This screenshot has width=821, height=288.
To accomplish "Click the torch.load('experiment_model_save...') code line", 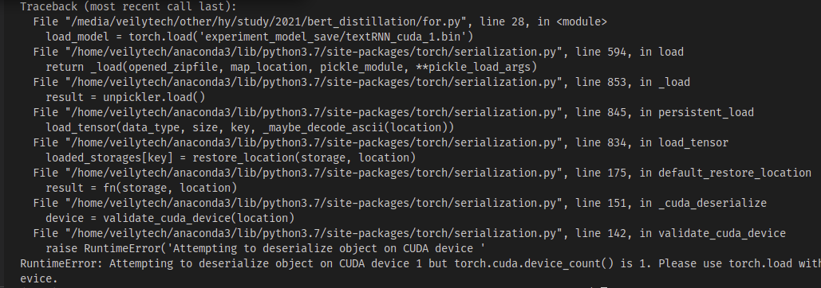I will click(260, 37).
